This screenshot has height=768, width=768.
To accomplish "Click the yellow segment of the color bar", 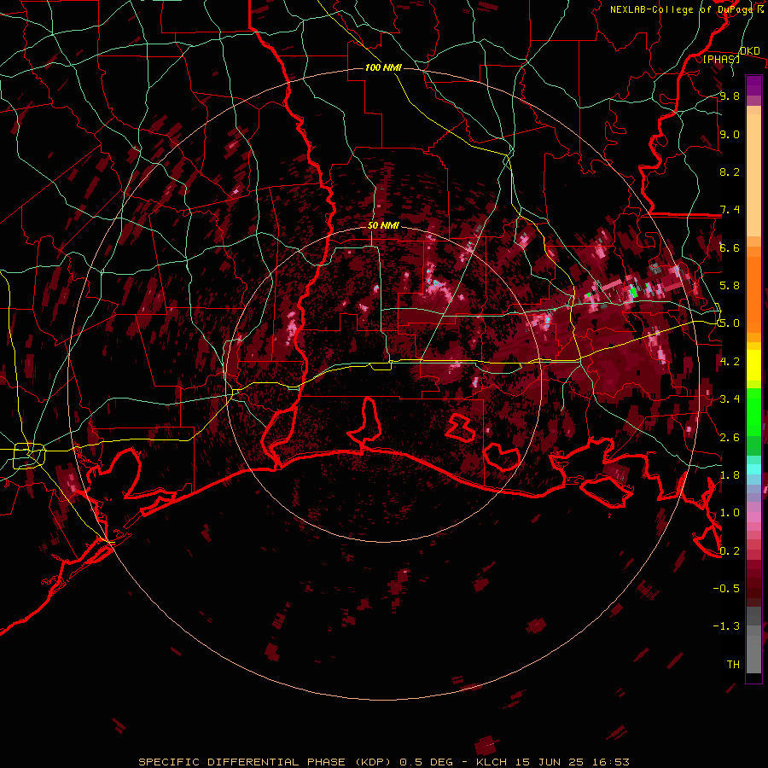I will click(x=753, y=365).
